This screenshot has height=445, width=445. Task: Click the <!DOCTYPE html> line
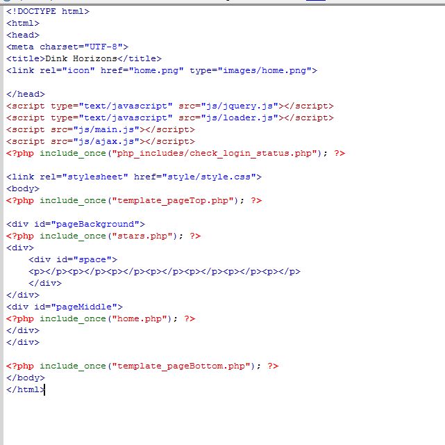pos(48,11)
